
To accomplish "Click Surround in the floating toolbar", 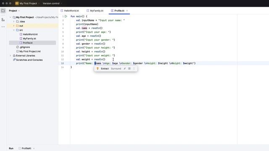I will 116,68.
